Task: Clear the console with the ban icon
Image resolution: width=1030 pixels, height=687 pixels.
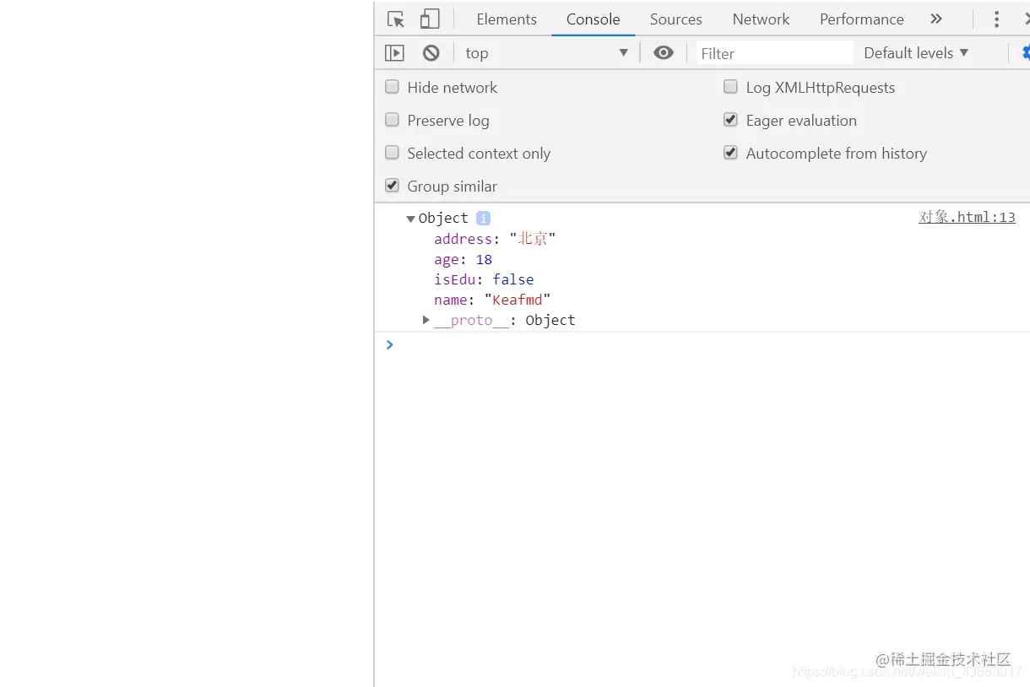Action: coord(431,53)
